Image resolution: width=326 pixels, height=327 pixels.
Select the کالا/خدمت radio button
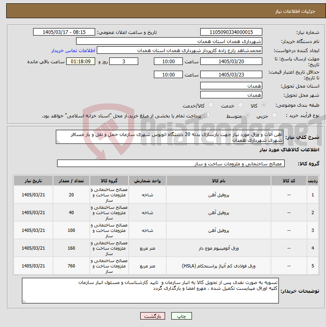pyautogui.click(x=211, y=105)
